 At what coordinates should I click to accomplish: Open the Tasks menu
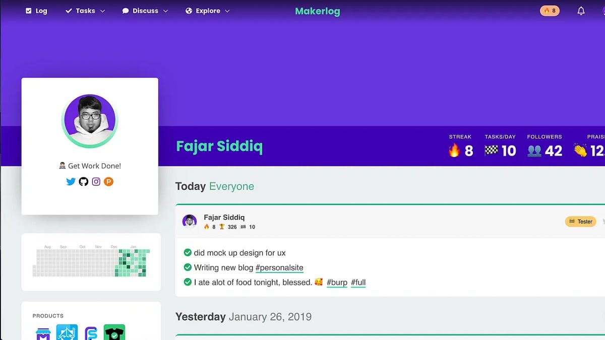coord(85,11)
